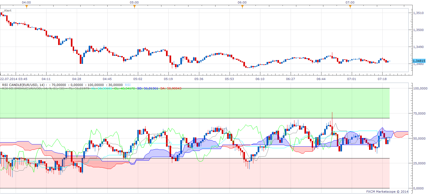This screenshot has height=194, width=428.
Task: Click the orange 06:00 hour marker triangle
Action: (242, 7)
